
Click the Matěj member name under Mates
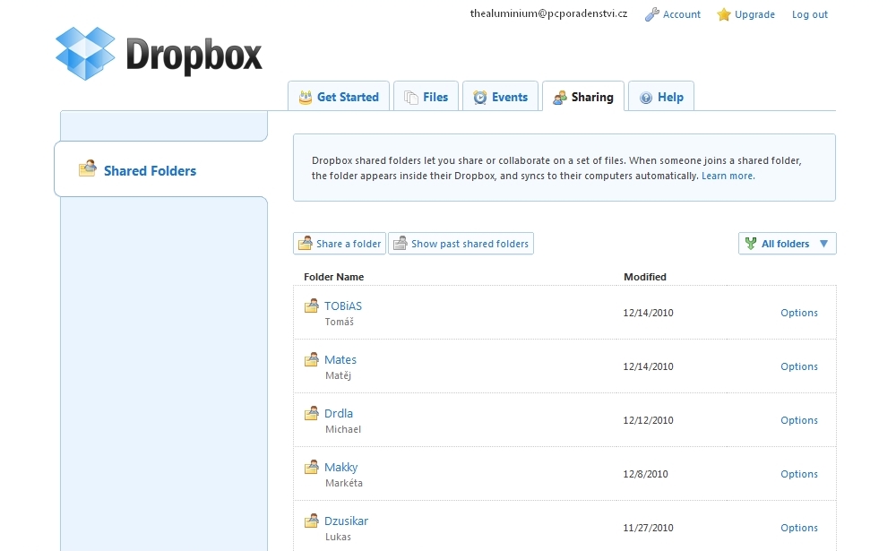click(339, 375)
